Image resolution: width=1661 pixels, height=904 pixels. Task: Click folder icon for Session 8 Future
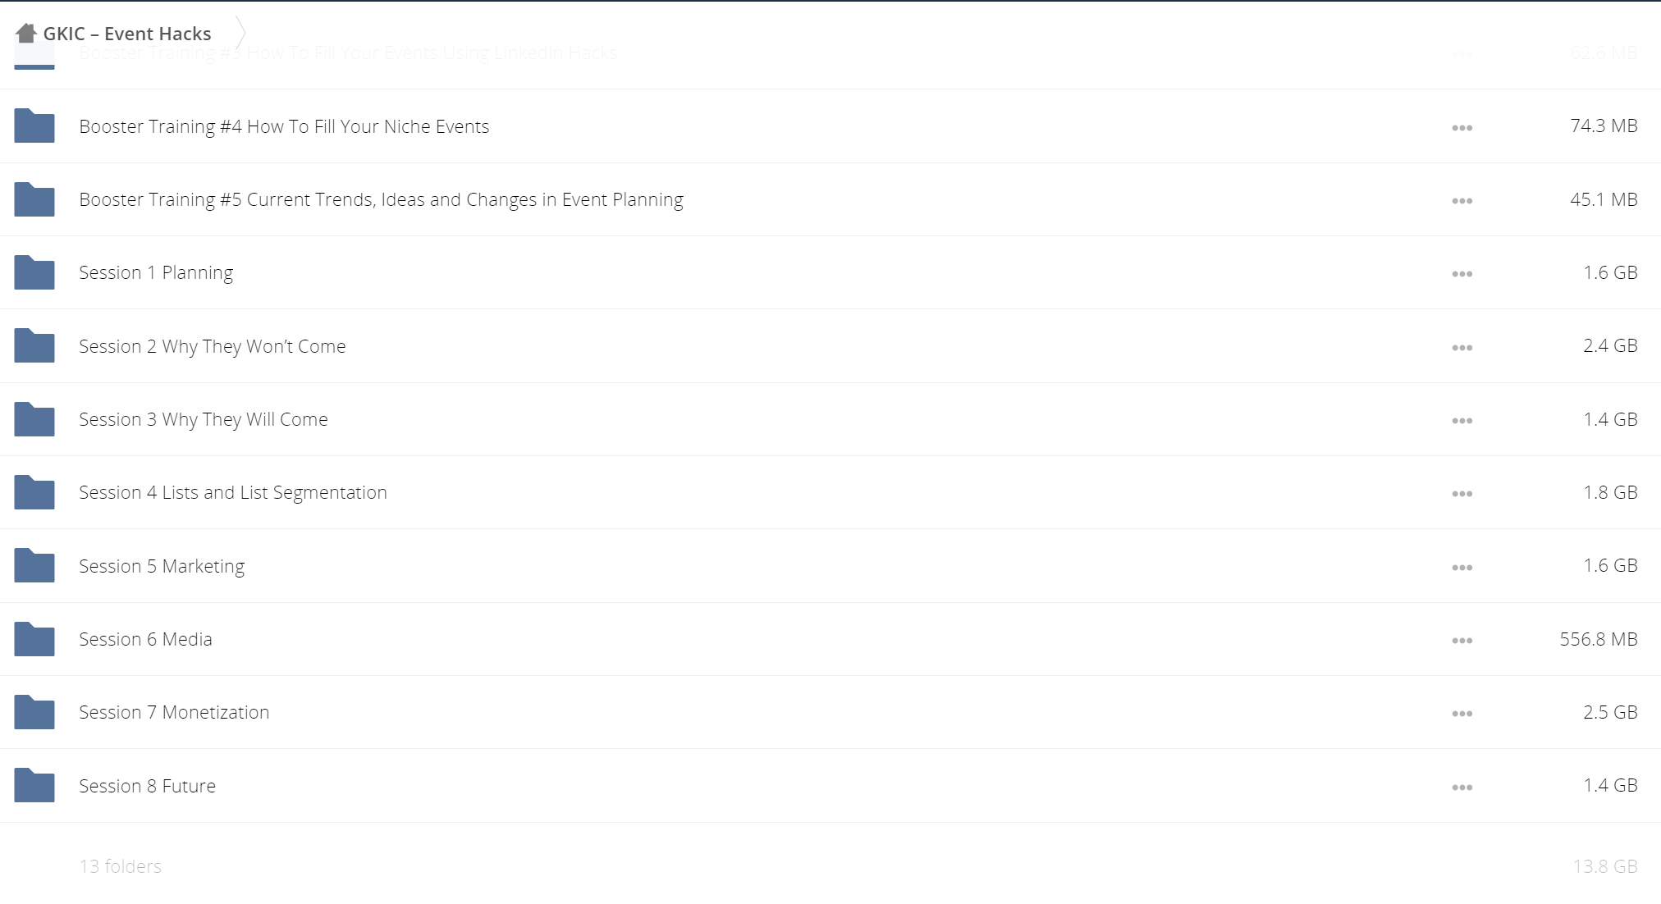pos(34,785)
